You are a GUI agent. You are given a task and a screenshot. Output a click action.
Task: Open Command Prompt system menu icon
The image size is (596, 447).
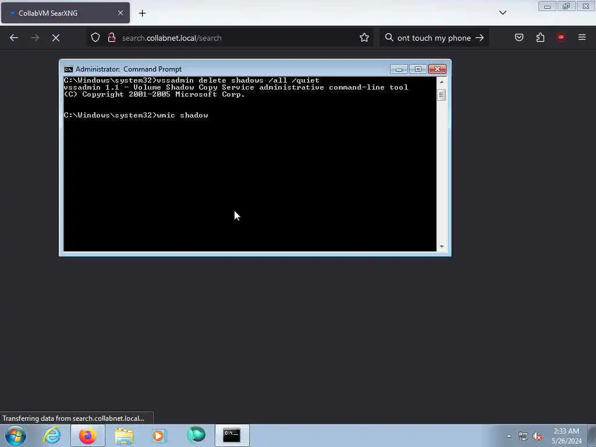[x=69, y=69]
